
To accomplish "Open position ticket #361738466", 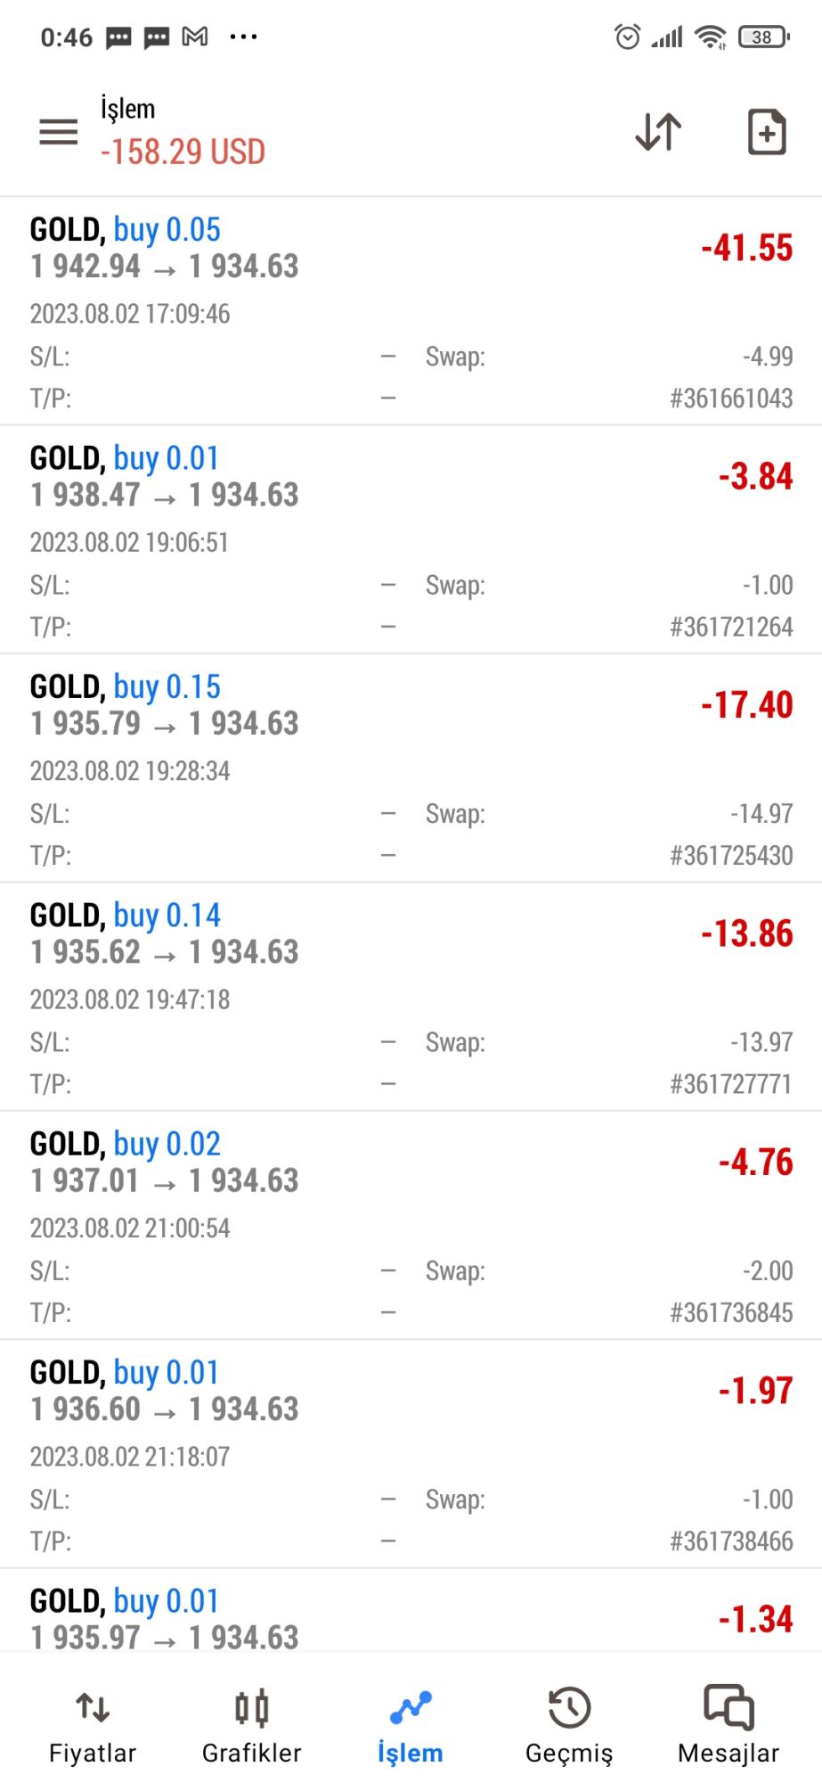I will pos(731,1541).
